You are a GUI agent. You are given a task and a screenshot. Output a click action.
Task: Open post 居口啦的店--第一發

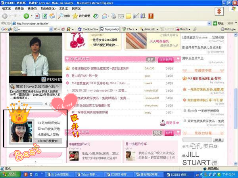pyautogui.click(x=85, y=76)
